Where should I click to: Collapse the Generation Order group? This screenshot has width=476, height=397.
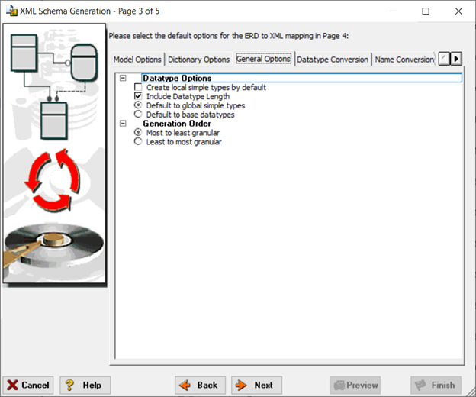[124, 124]
